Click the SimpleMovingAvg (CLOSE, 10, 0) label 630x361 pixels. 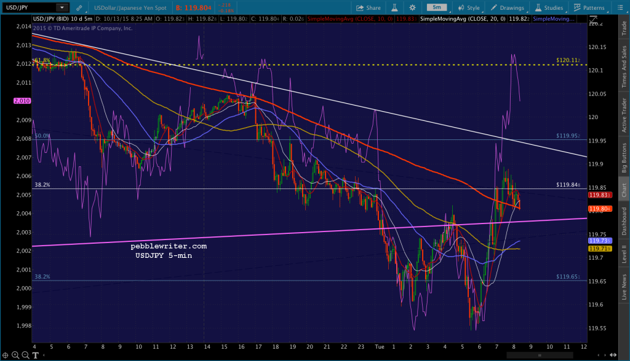pos(350,19)
